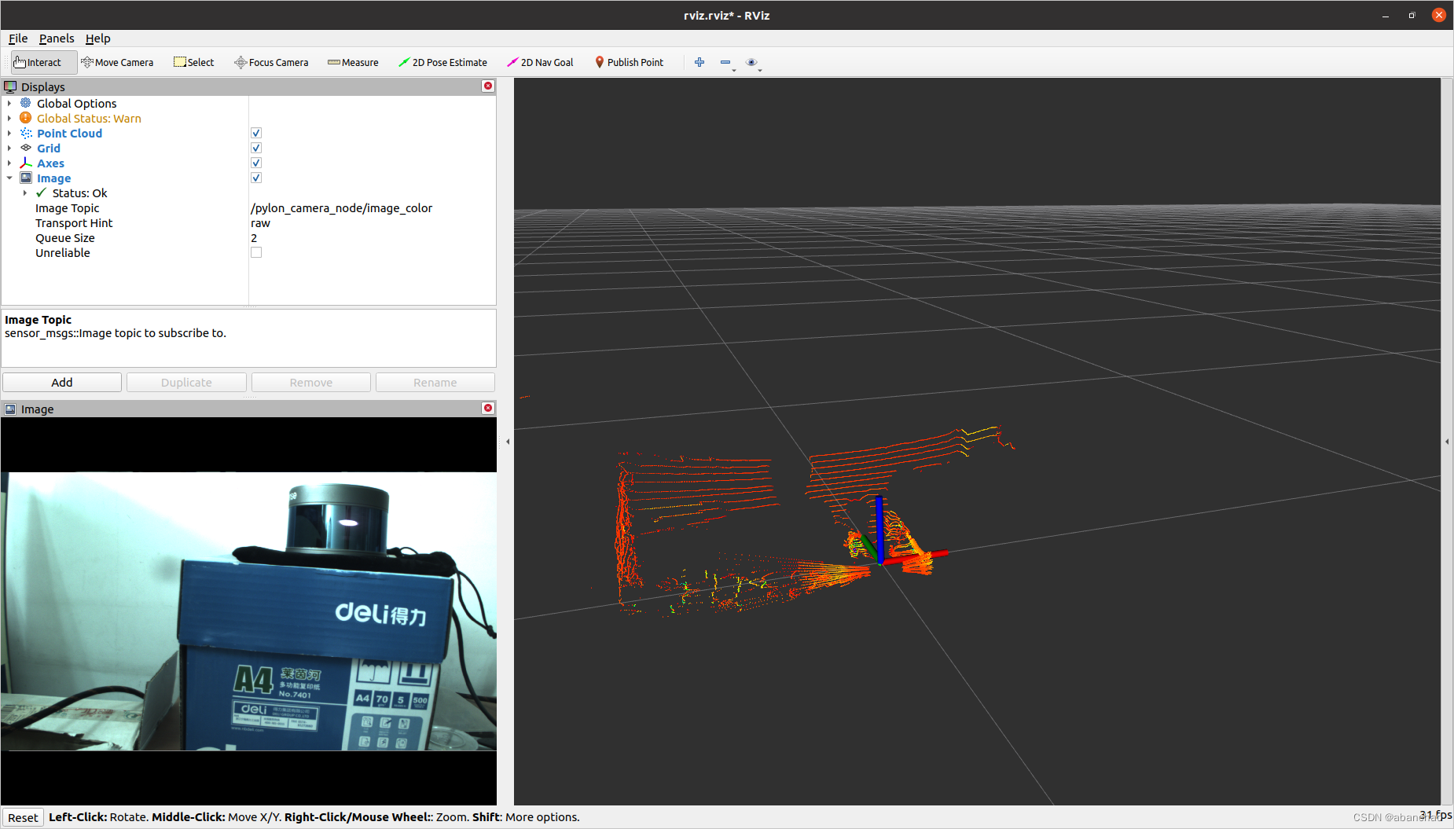Viewport: 1454px width, 829px height.
Task: Enable the Unreliable option for Image
Action: (255, 252)
